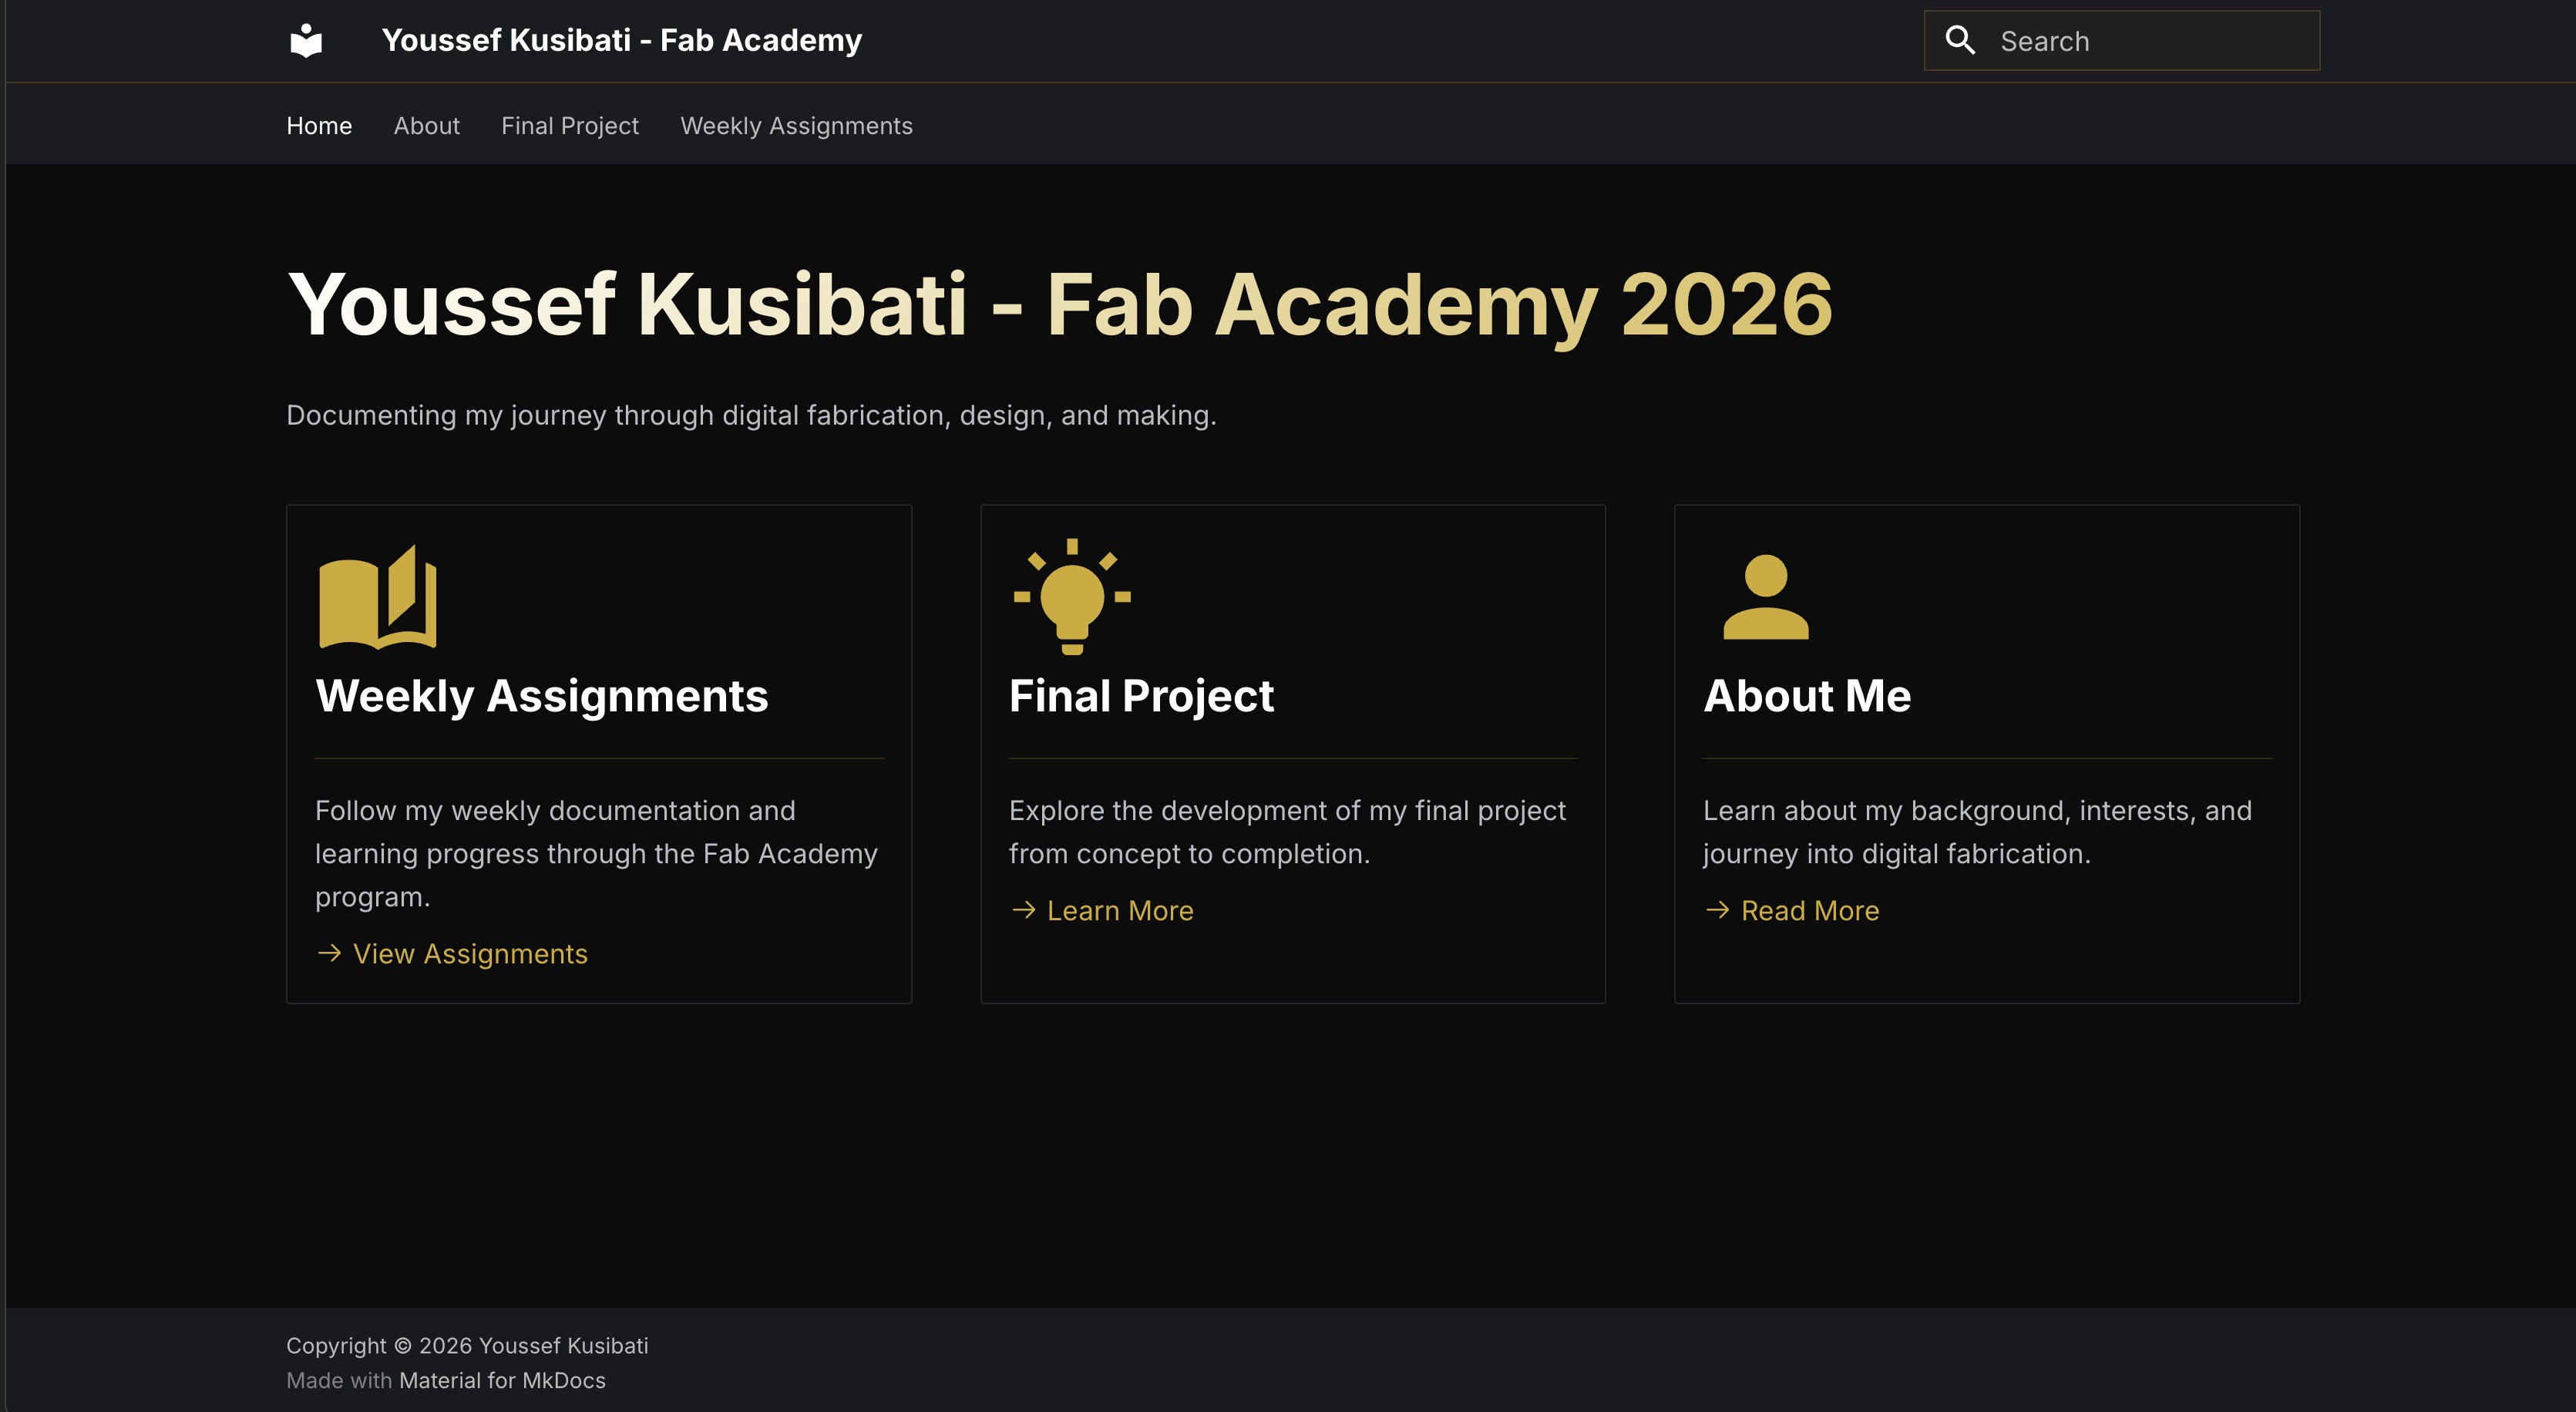
Task: Click the lightbulb icon on Final Project card
Action: coord(1072,597)
